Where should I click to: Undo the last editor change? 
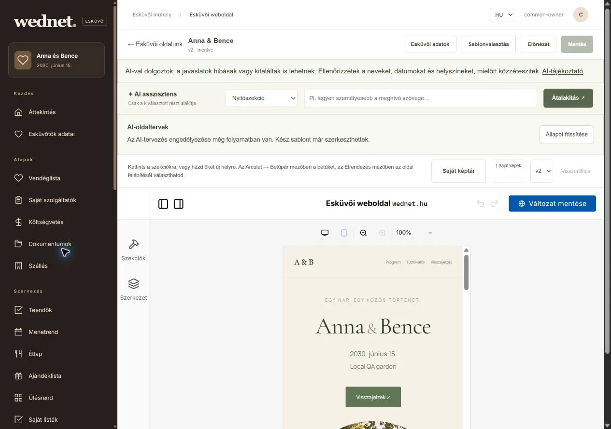pos(480,204)
